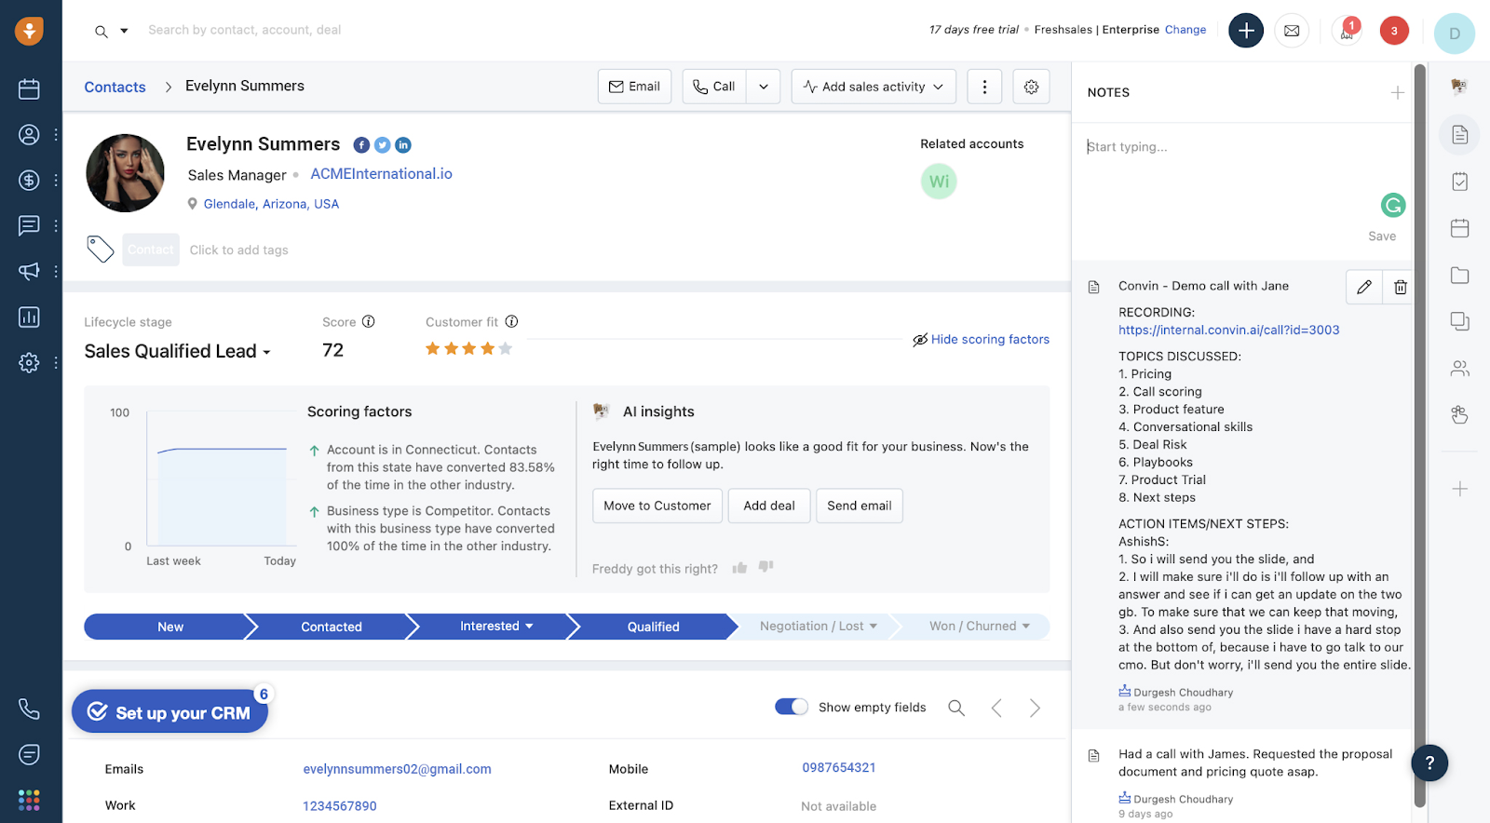Open Deals from left sidebar dollar icon

coord(29,180)
